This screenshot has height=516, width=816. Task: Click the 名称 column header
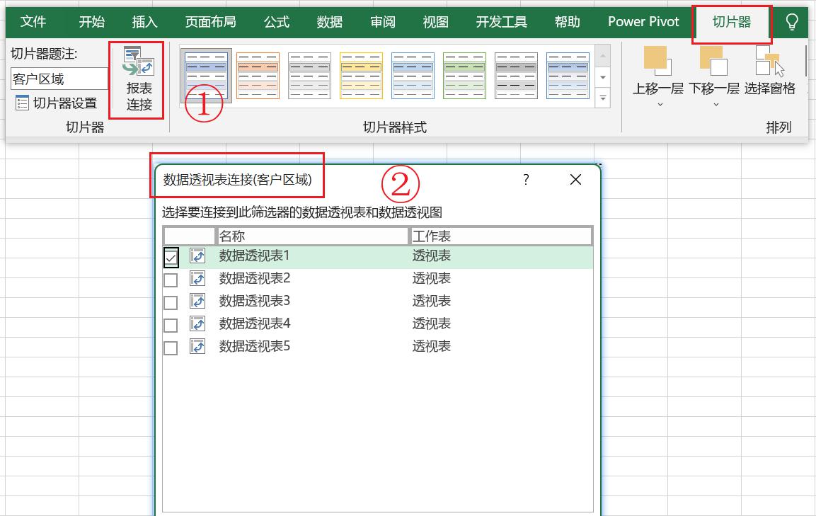311,236
